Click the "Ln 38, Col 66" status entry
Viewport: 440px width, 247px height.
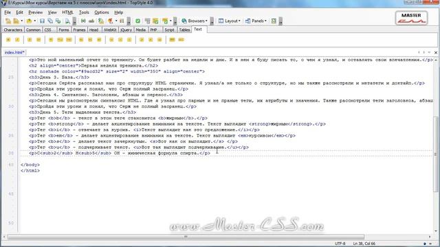(364, 244)
